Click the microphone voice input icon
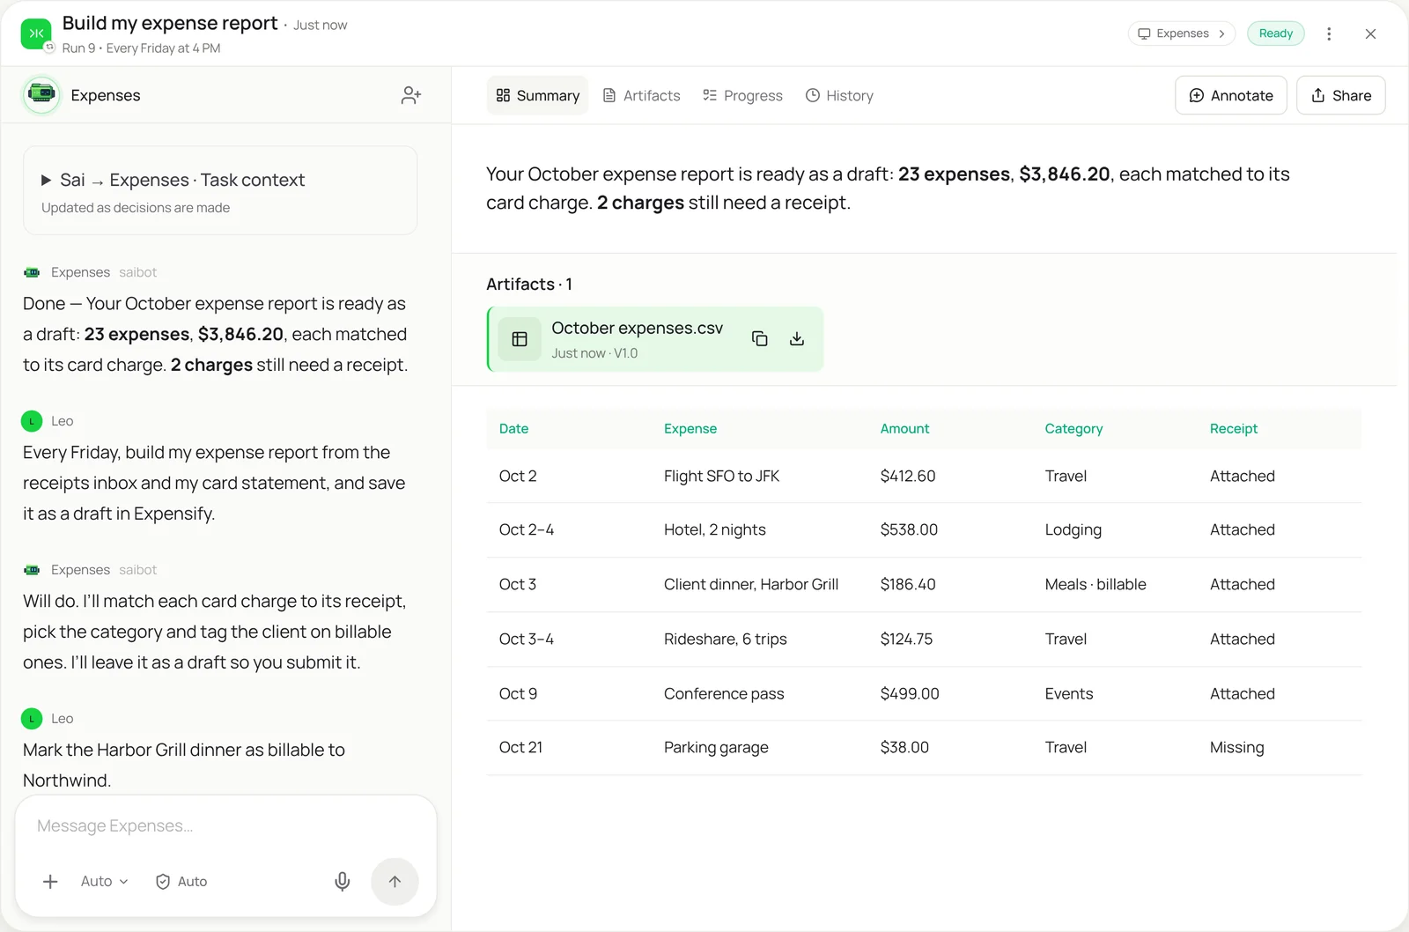This screenshot has height=932, width=1409. tap(343, 881)
